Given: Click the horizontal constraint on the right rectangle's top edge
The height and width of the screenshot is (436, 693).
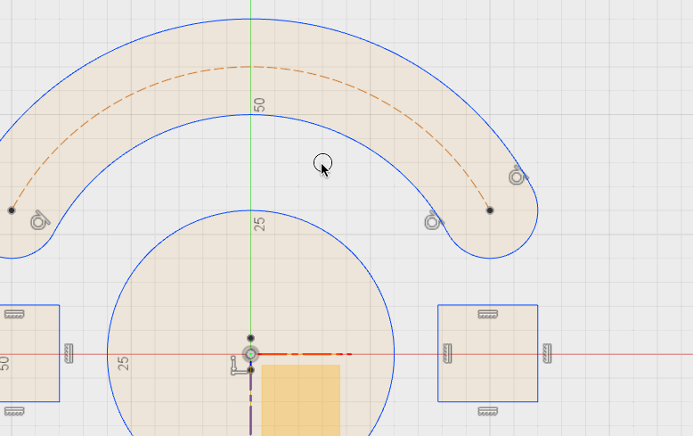Looking at the screenshot, I should (x=488, y=314).
